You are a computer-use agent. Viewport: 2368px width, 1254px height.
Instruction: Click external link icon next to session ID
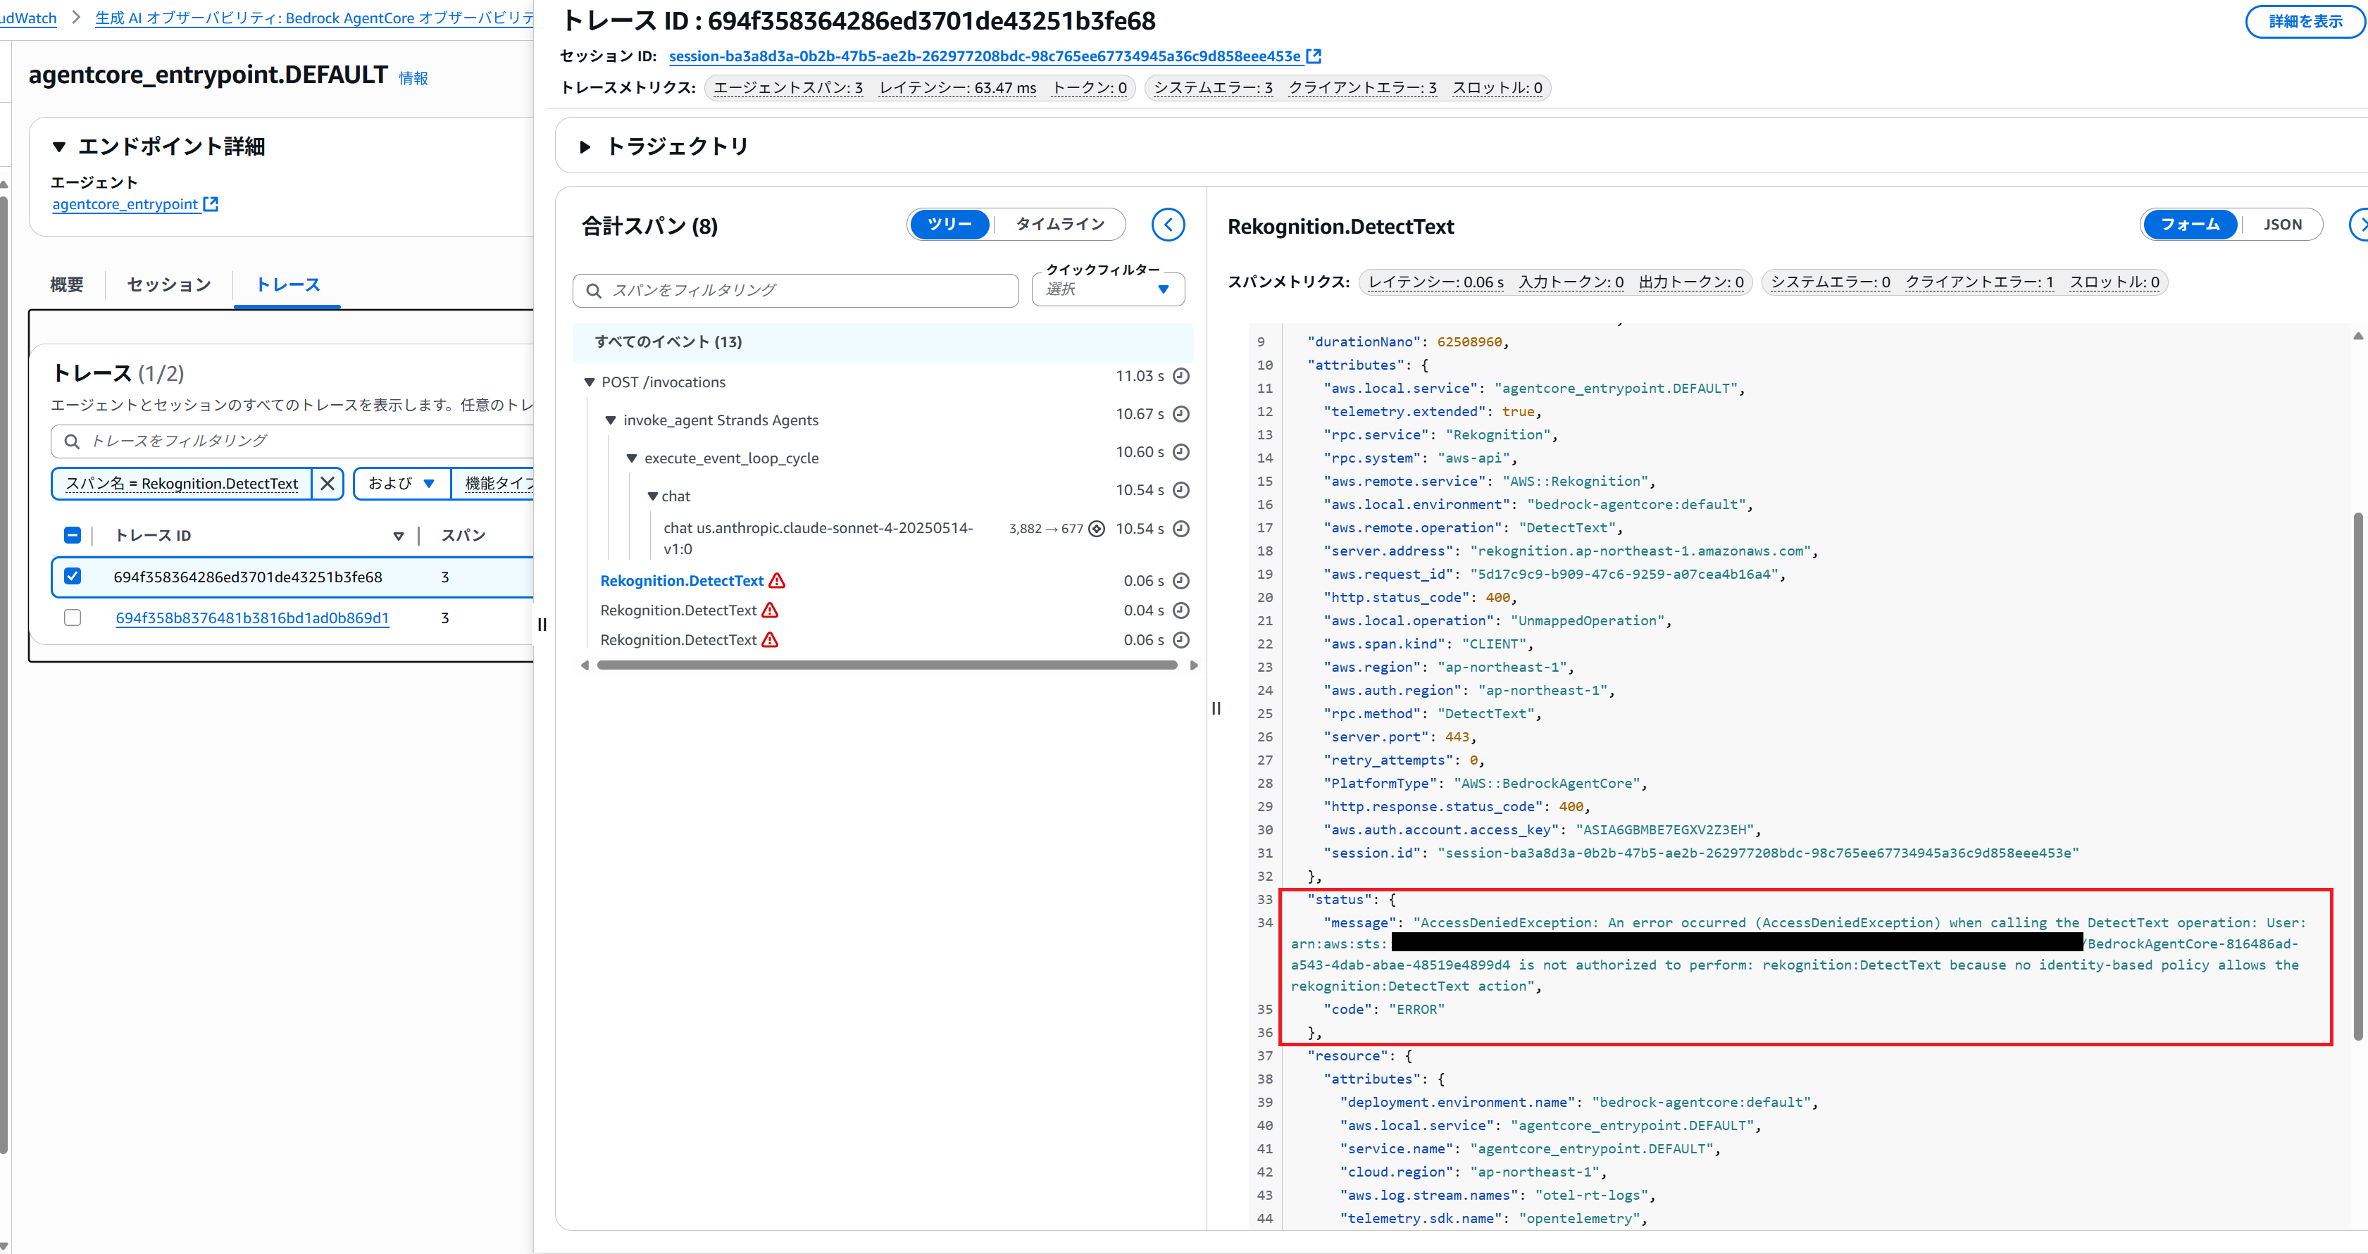point(1314,56)
